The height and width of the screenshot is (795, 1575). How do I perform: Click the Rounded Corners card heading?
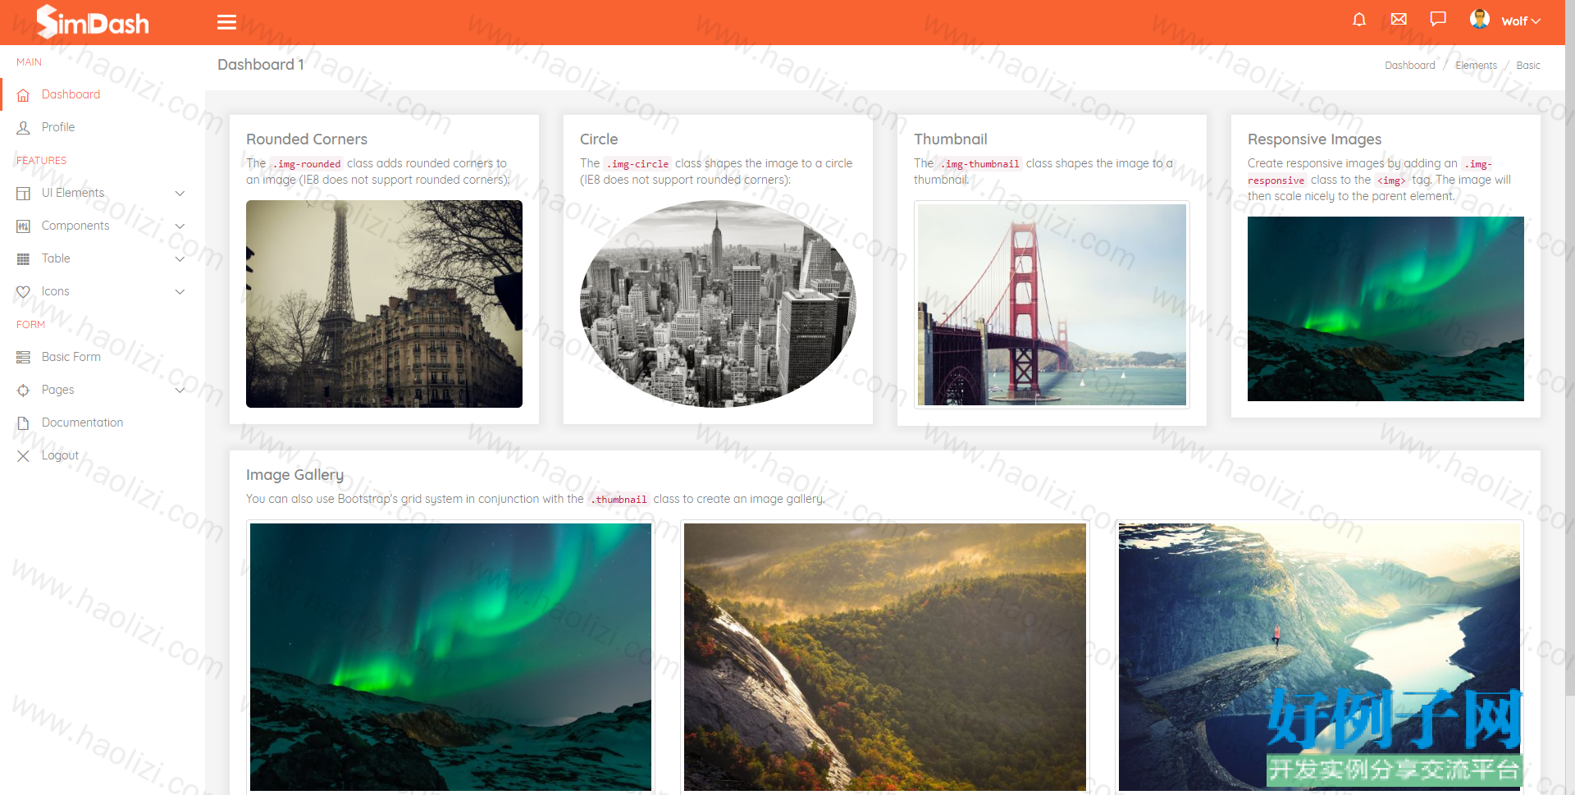[x=307, y=139]
